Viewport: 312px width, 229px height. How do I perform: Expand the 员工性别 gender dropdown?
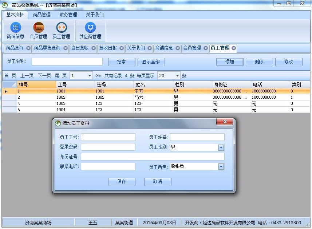(x=221, y=147)
